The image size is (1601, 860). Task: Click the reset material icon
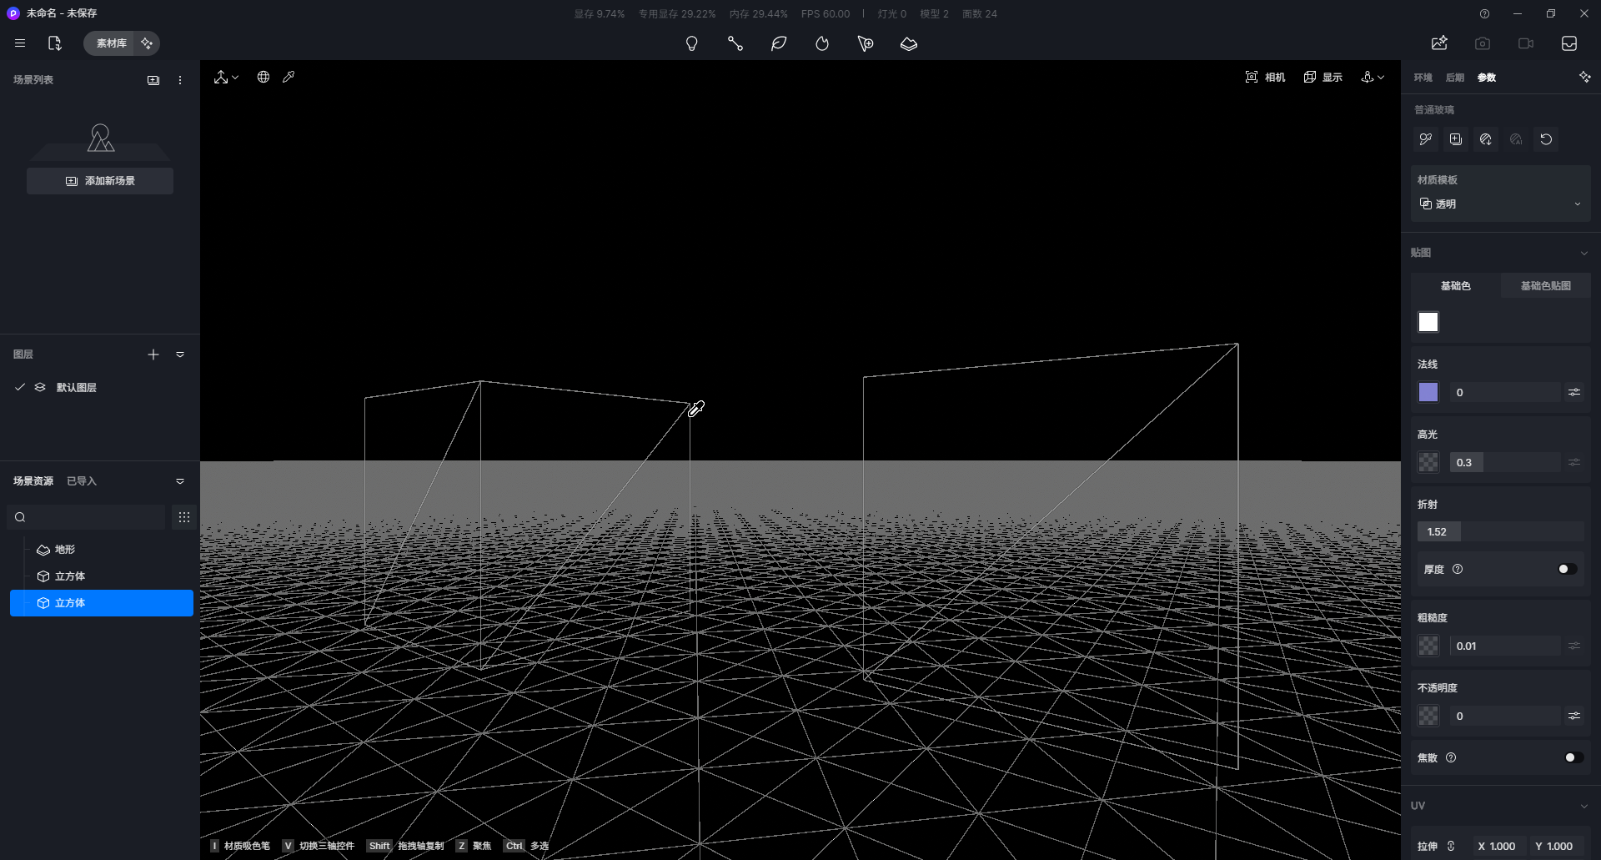(x=1546, y=139)
